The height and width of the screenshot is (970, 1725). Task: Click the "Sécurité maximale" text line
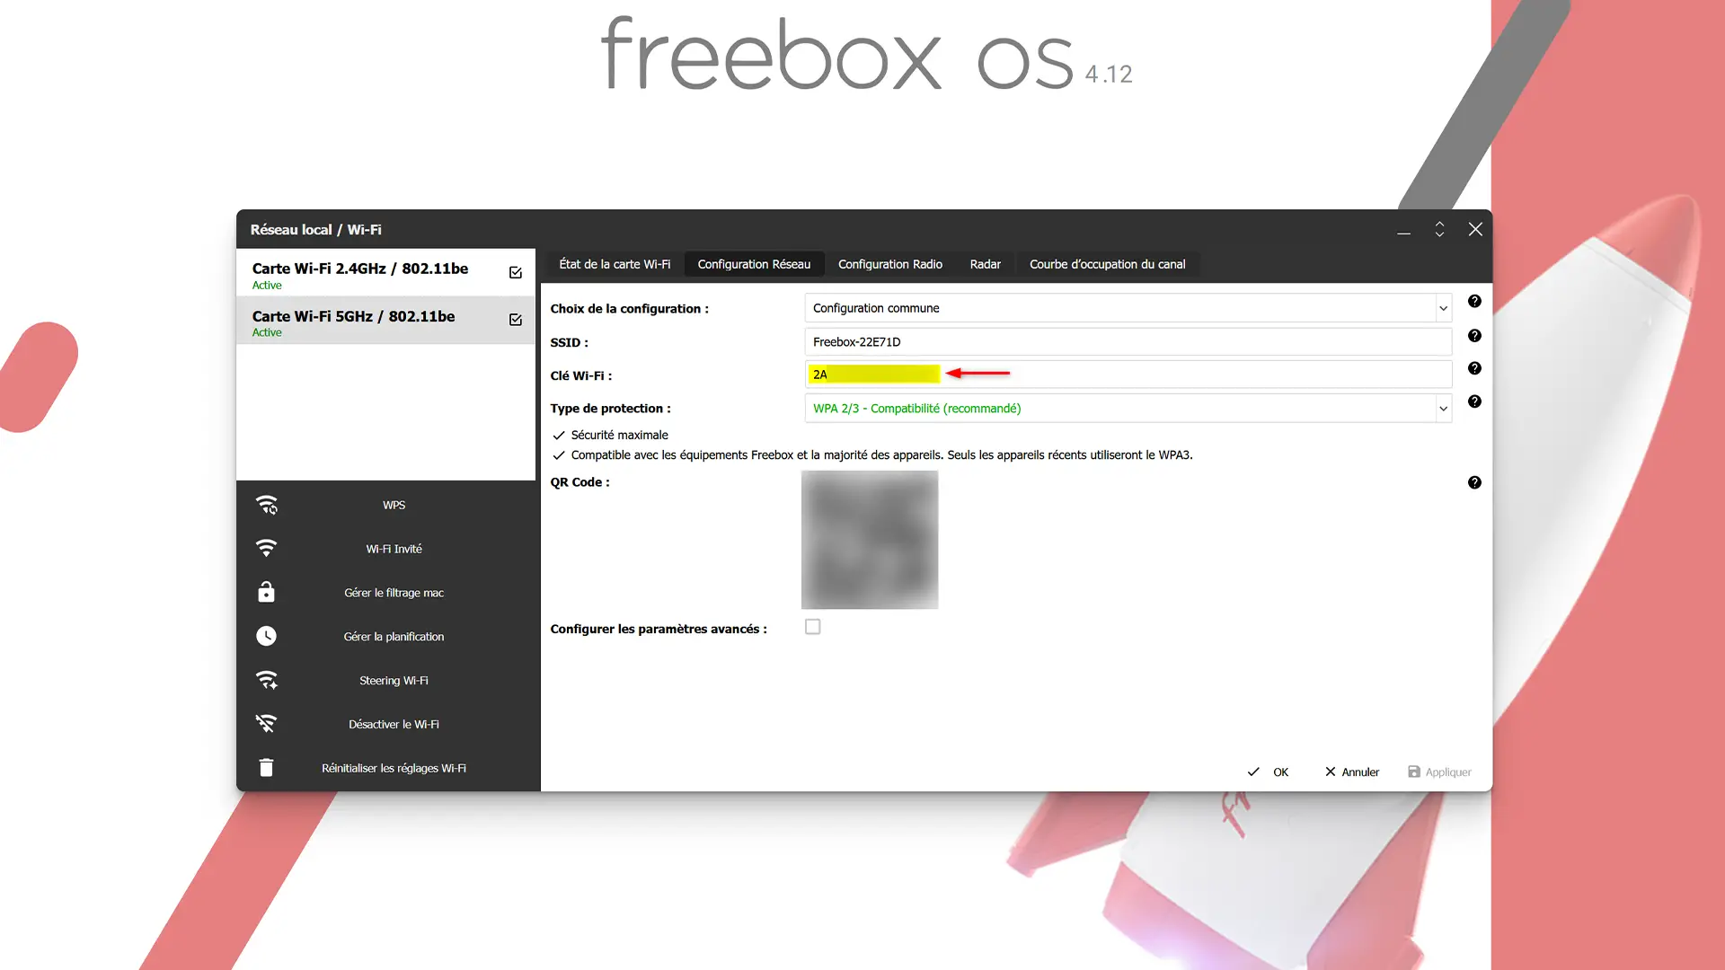coord(619,435)
